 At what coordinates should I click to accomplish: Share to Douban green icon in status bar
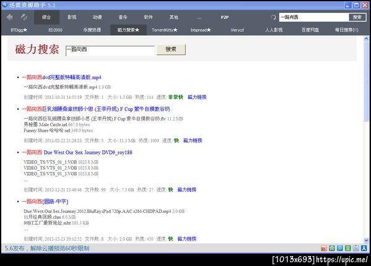(348, 248)
